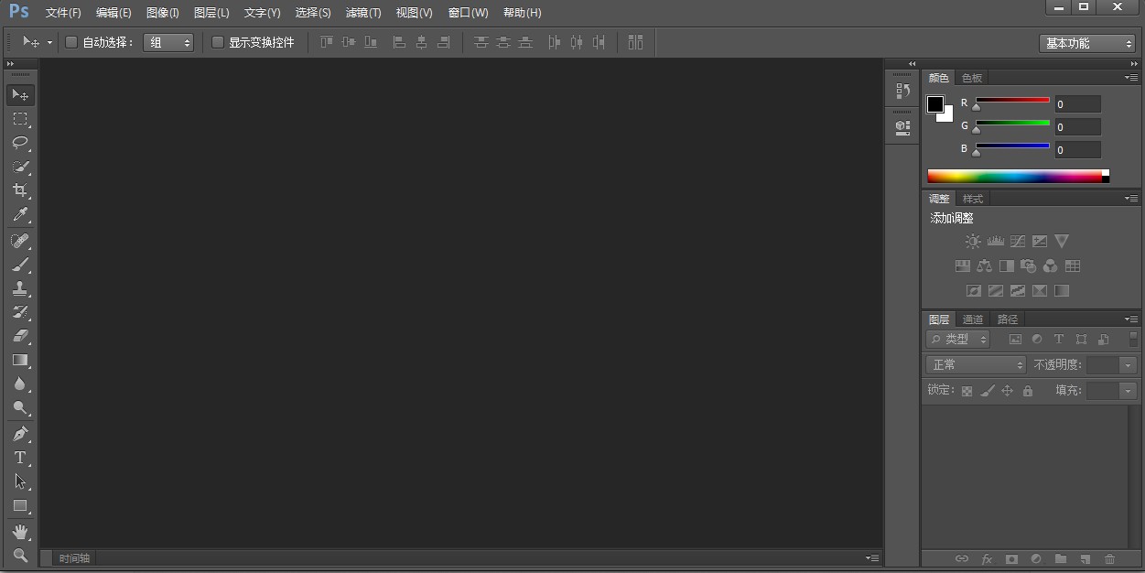Open the Color panel flyout menu

coord(1132,78)
